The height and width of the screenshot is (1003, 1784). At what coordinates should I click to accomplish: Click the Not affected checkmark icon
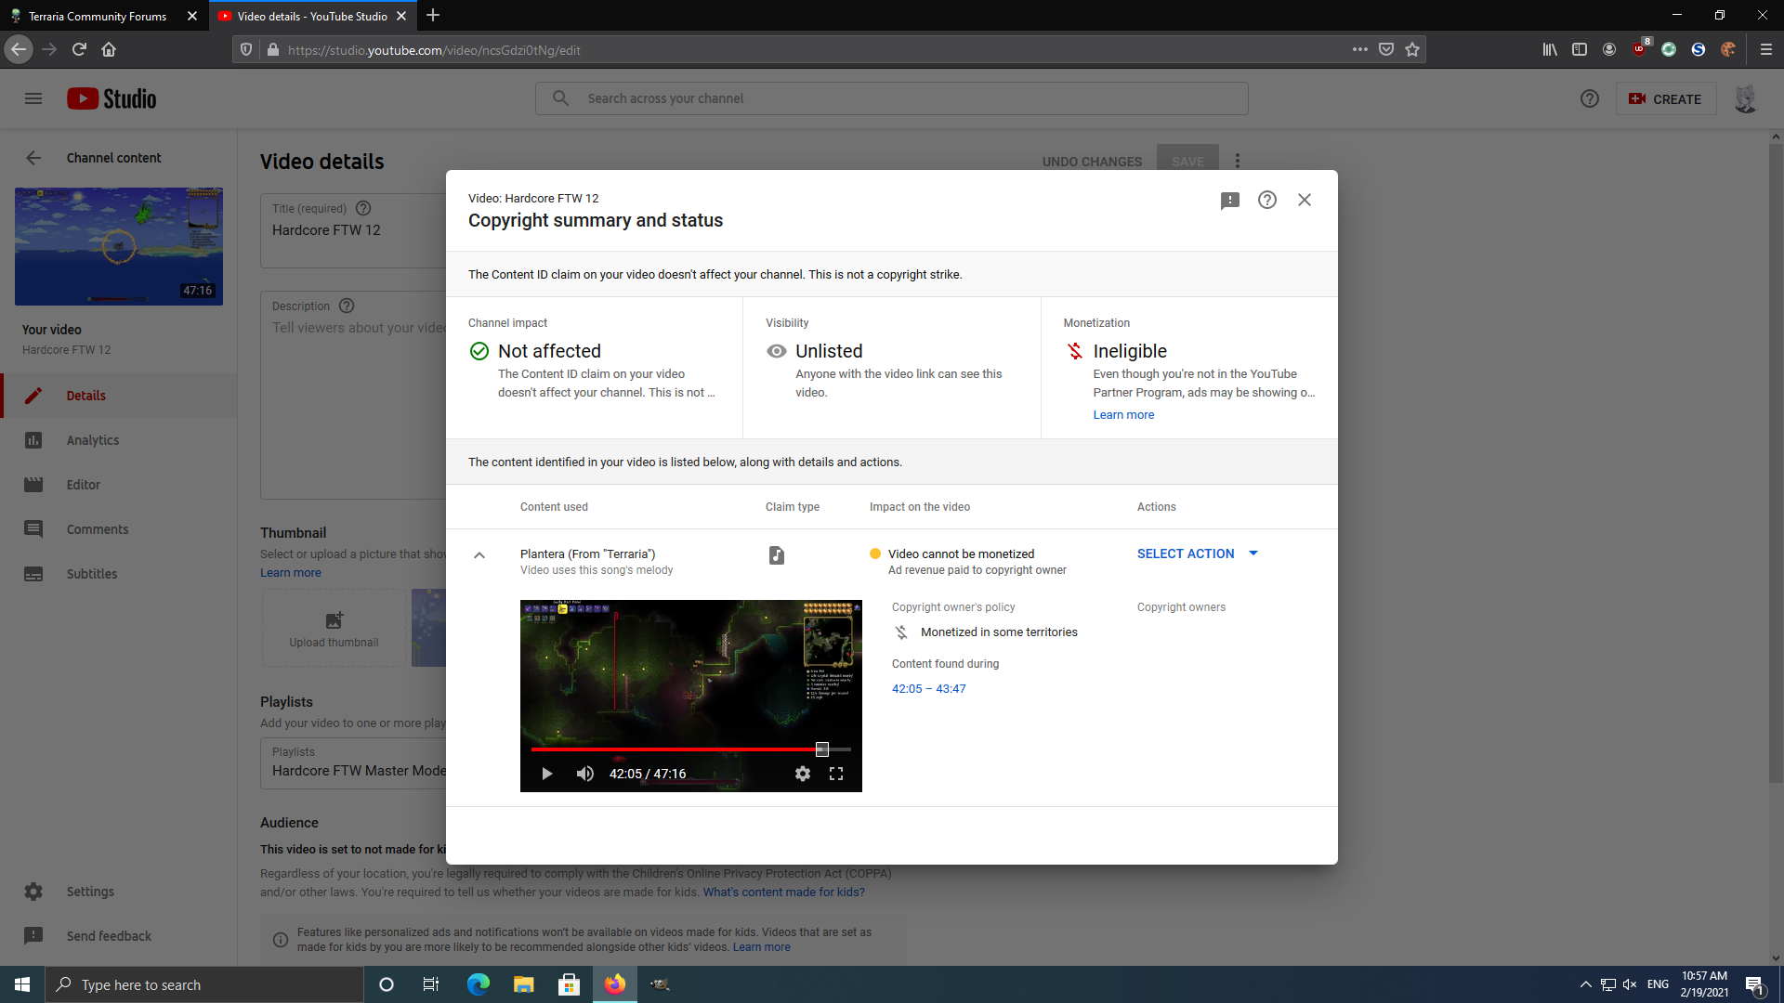[x=479, y=351]
